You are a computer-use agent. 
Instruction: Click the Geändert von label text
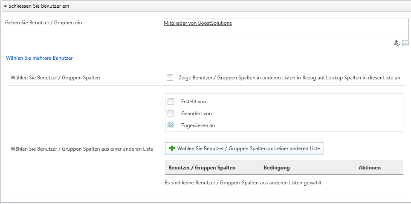196,114
